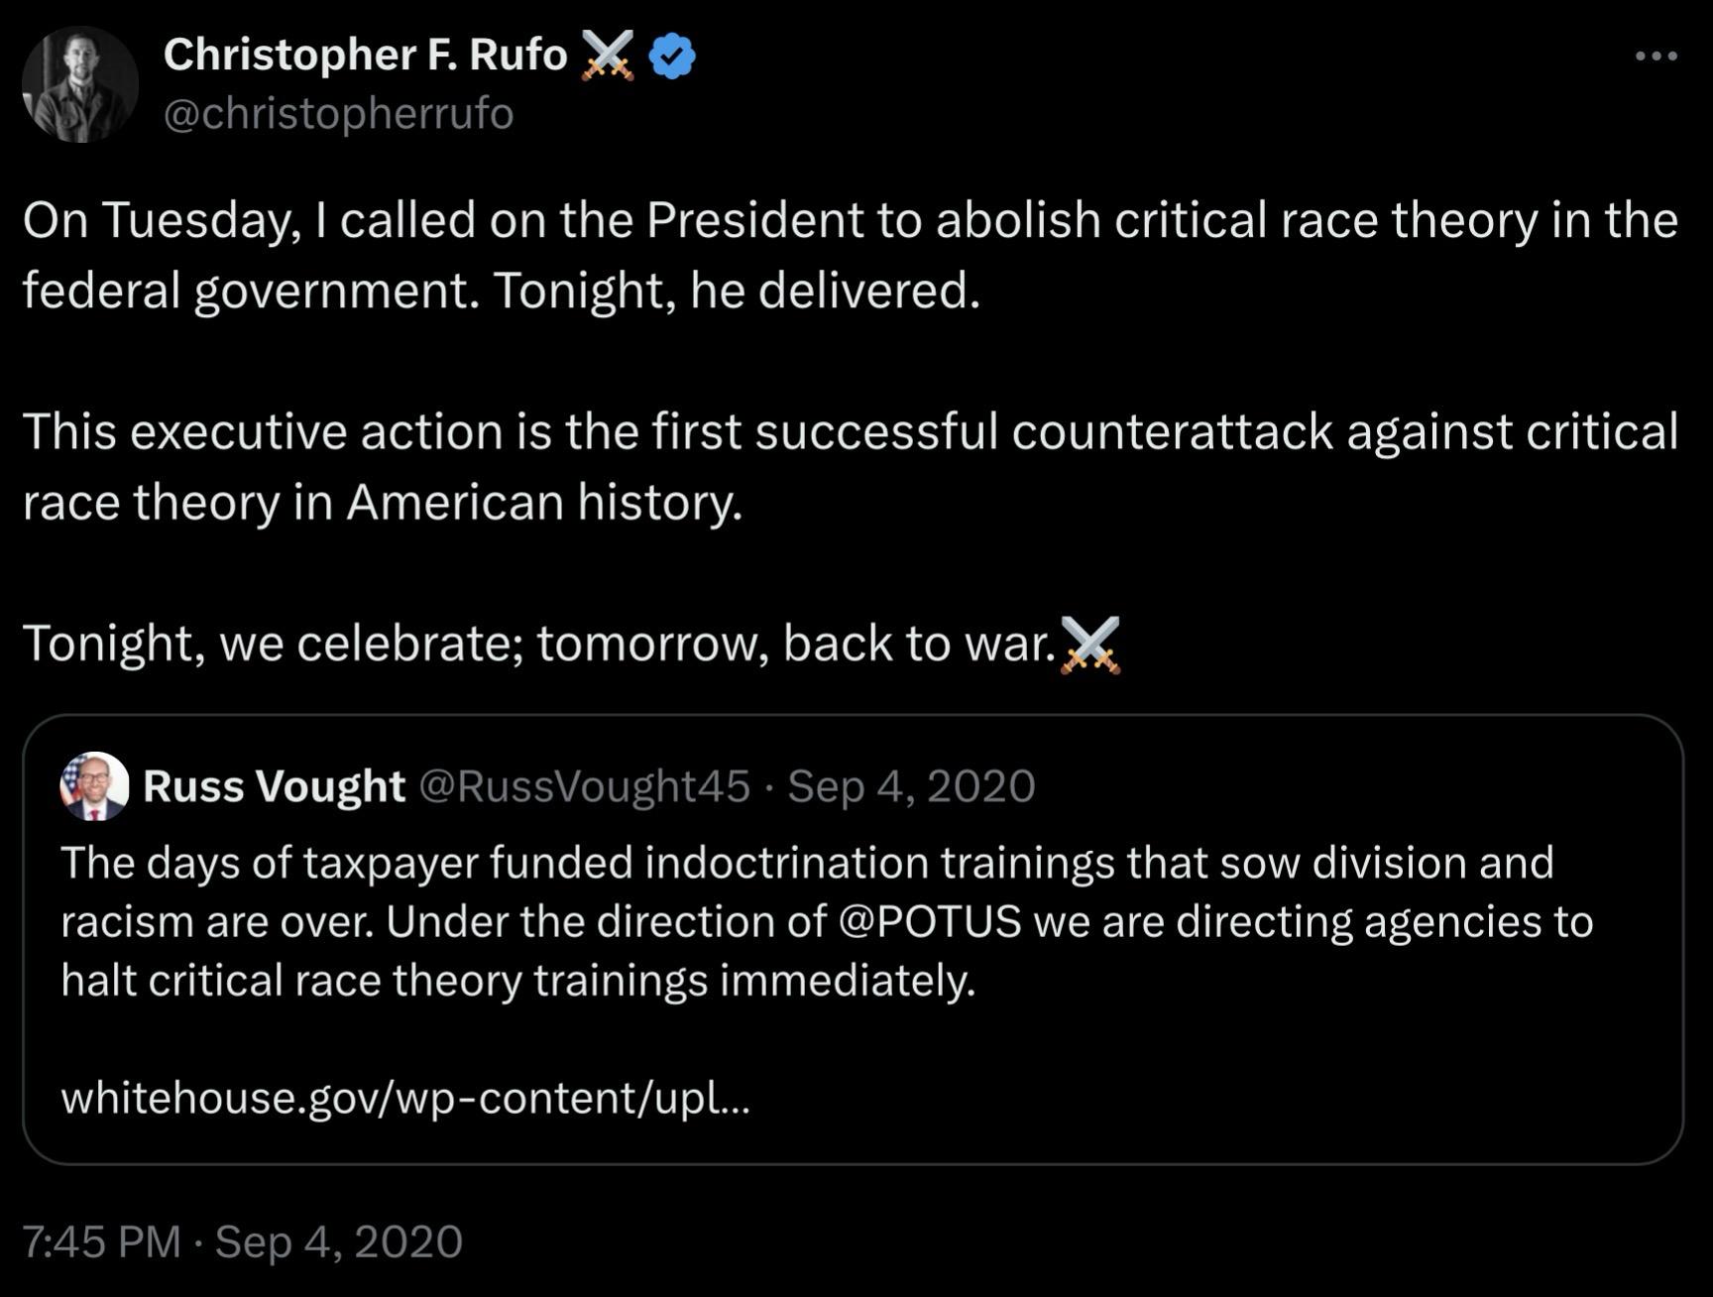
Task: Click the quoted tweet's Sep 4, 2020 date
Action: tap(911, 786)
